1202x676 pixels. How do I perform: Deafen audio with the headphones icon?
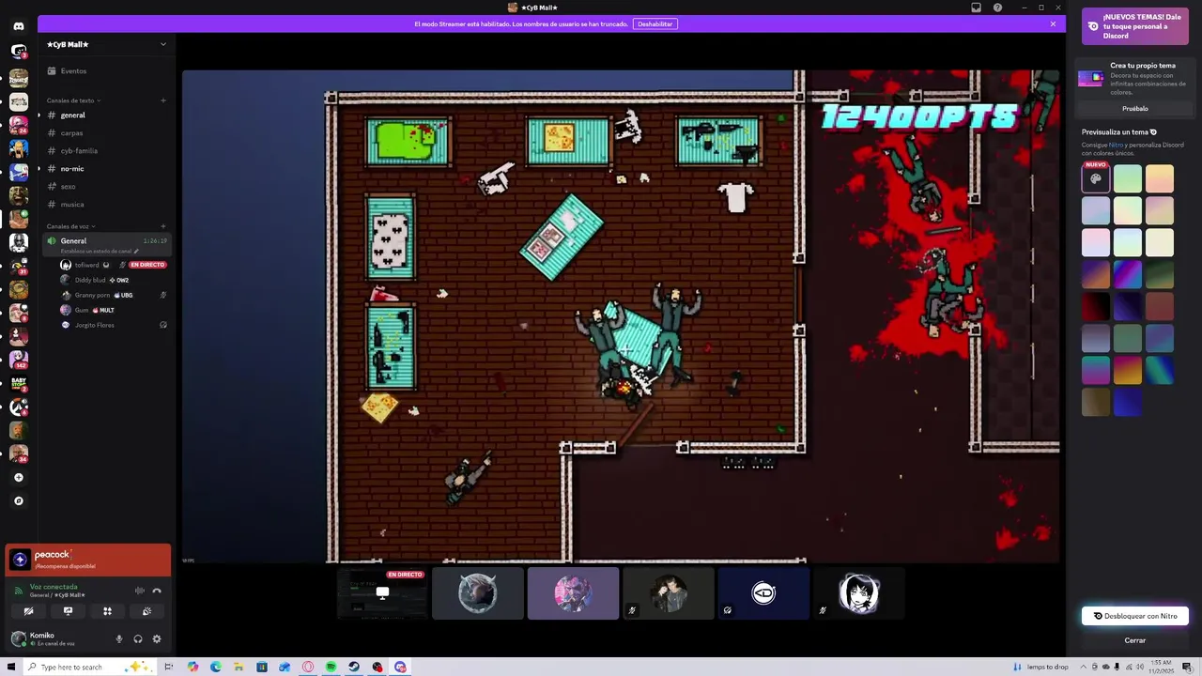[138, 639]
